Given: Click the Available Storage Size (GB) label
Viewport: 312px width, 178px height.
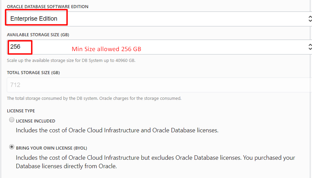Looking at the screenshot, I should [38, 35].
